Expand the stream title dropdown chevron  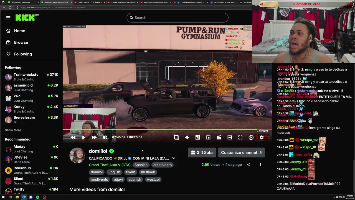(174, 158)
